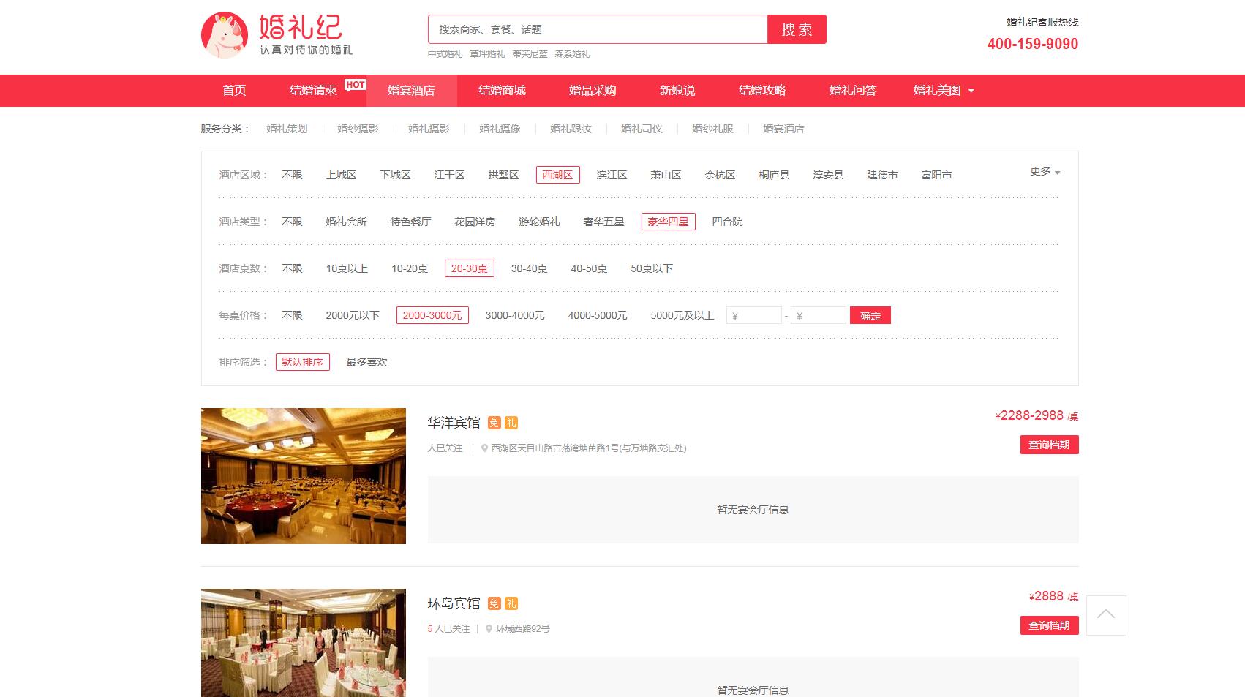This screenshot has height=697, width=1245.
Task: Click the HOT badge on 结婚请柬
Action: pos(356,85)
